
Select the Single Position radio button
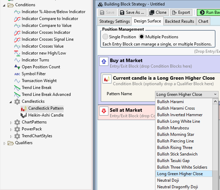[105, 37]
